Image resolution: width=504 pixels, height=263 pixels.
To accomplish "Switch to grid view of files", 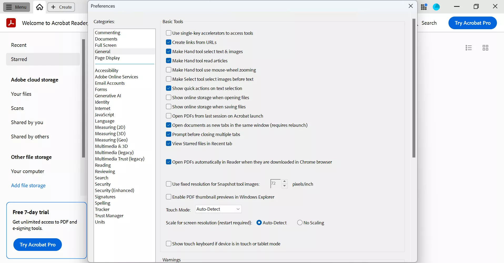I will coord(486,48).
